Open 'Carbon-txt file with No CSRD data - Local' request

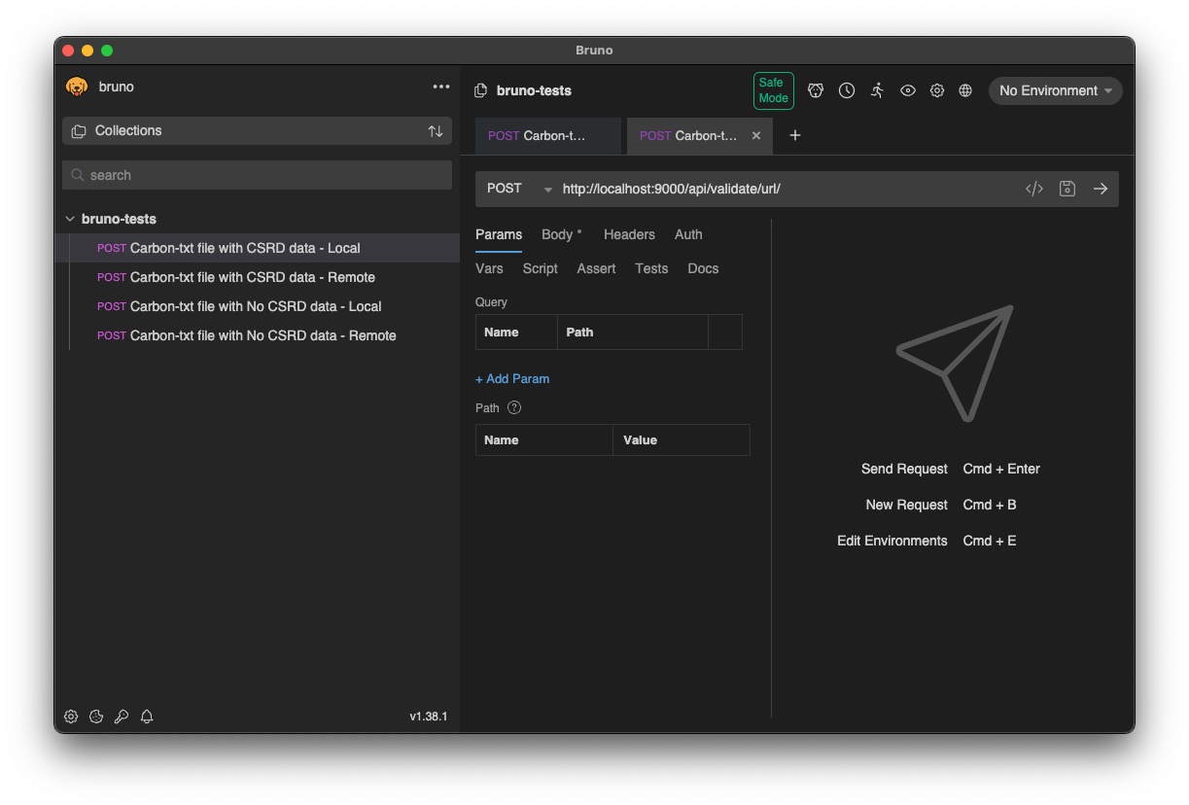(x=256, y=306)
